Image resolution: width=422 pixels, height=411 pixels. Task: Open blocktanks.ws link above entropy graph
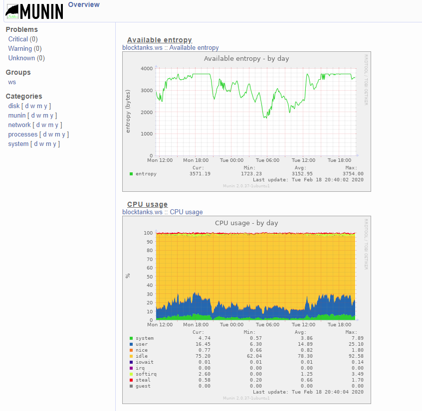[x=142, y=48]
